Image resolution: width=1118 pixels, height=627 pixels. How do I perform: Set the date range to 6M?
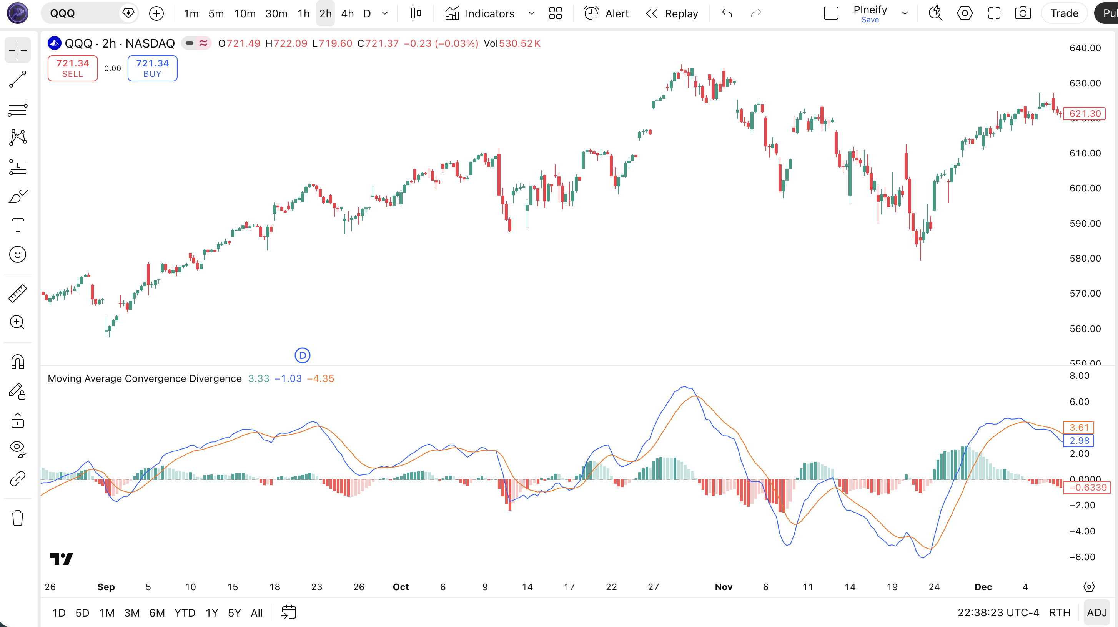(157, 613)
